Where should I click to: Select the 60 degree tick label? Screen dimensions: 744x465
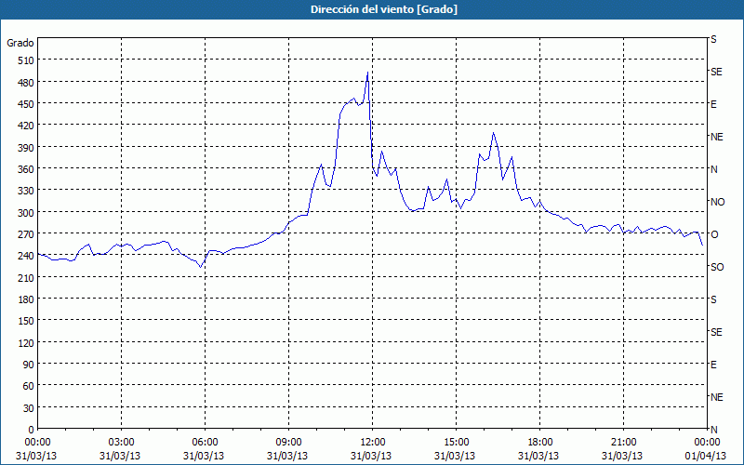(29, 386)
